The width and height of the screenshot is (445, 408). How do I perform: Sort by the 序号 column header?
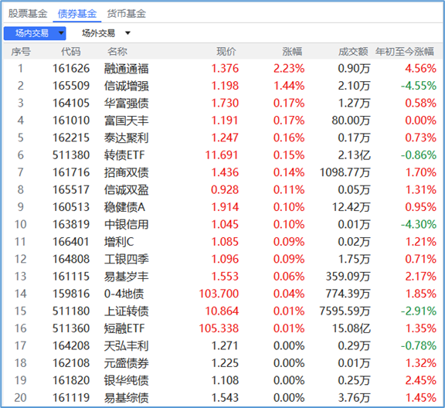tap(21, 52)
